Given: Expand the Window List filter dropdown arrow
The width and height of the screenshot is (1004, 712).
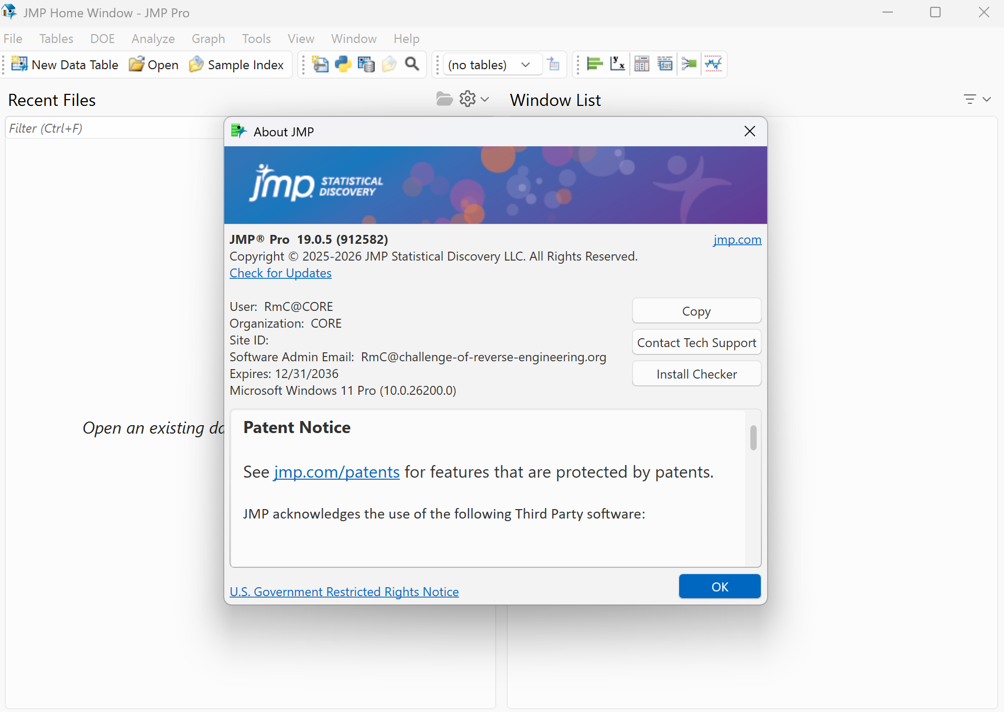Looking at the screenshot, I should coord(987,99).
